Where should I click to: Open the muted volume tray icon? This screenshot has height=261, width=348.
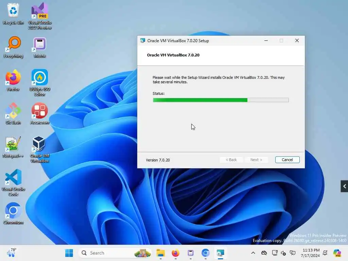coord(283,253)
